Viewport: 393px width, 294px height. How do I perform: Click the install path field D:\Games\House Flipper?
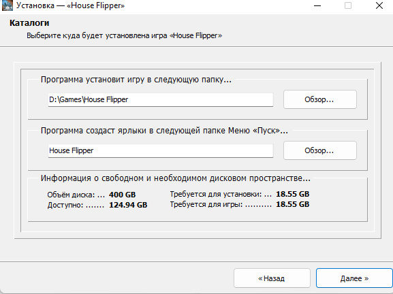(161, 99)
